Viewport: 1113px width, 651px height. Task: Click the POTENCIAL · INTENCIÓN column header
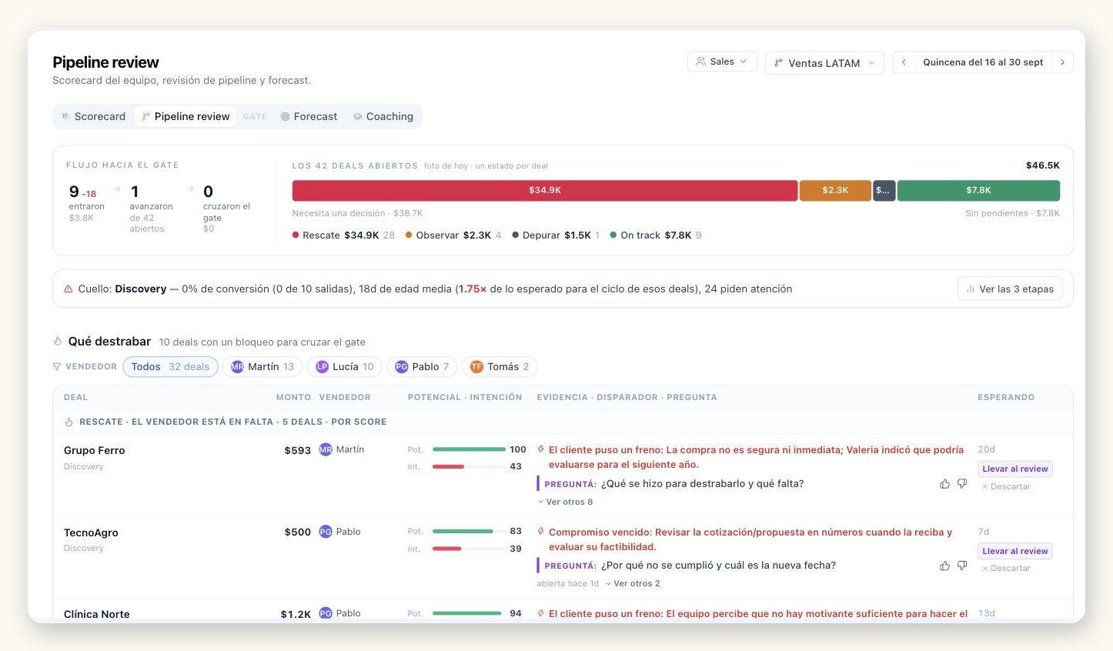pos(465,398)
